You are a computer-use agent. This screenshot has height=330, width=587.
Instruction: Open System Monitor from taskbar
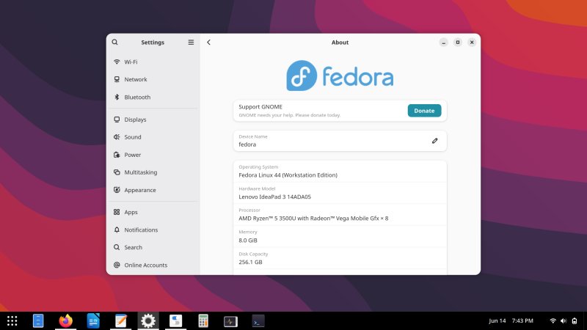(x=230, y=321)
